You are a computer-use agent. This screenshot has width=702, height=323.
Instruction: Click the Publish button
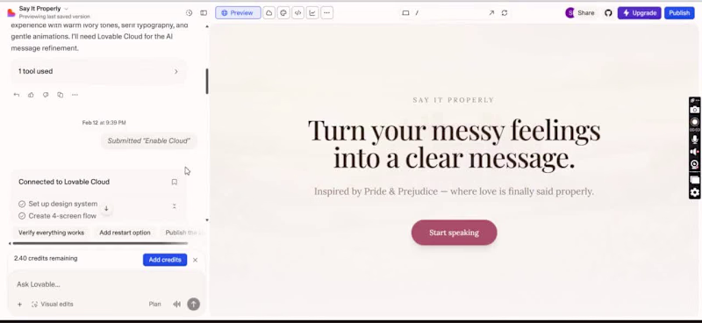[x=679, y=13]
